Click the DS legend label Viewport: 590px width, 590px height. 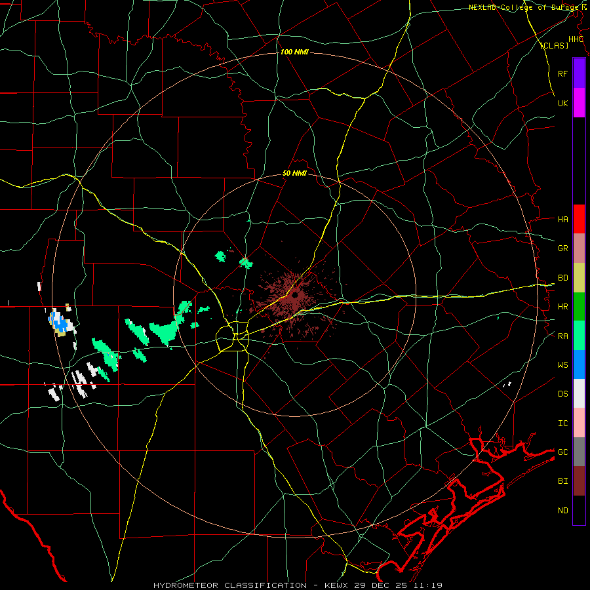pyautogui.click(x=562, y=393)
